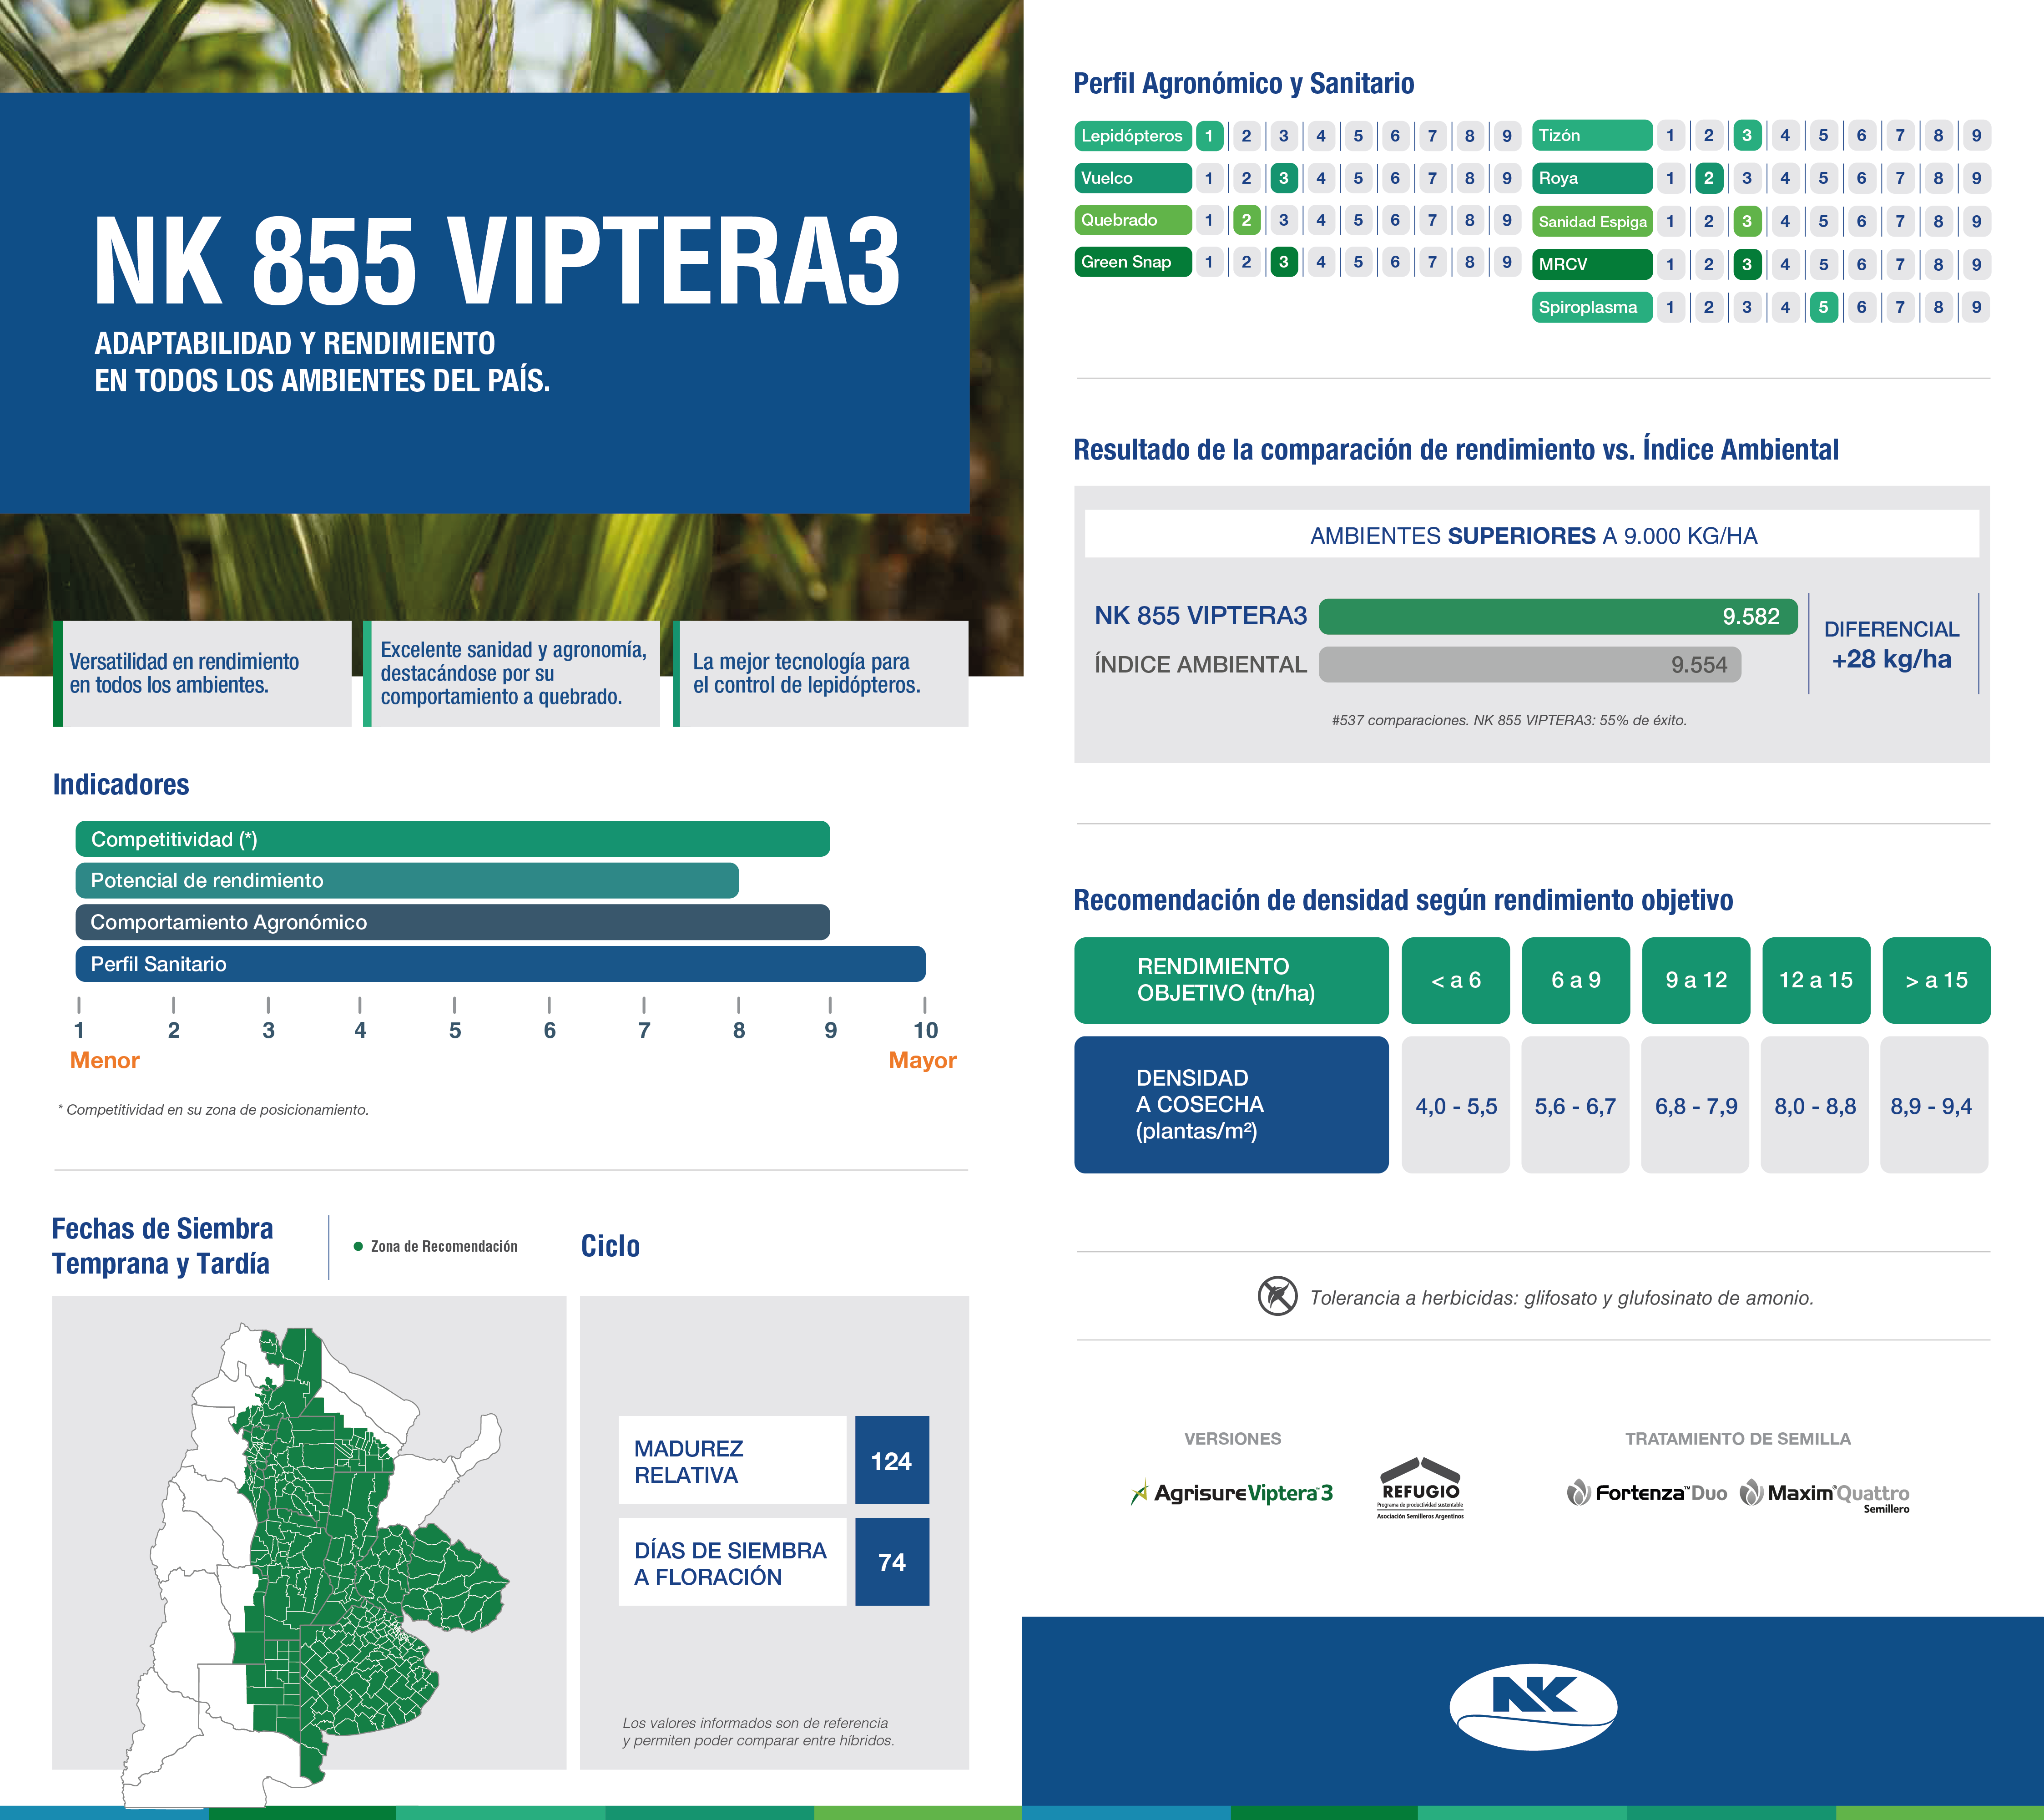Click the NK brand logo in the footer
Screen dimensions: 2044x1820
pos(1533,1707)
